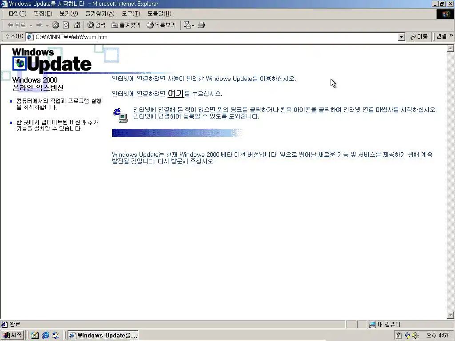Click the 'Windows 2000 온라인 익스텐션' heading
This screenshot has height=341, width=455.
click(38, 83)
